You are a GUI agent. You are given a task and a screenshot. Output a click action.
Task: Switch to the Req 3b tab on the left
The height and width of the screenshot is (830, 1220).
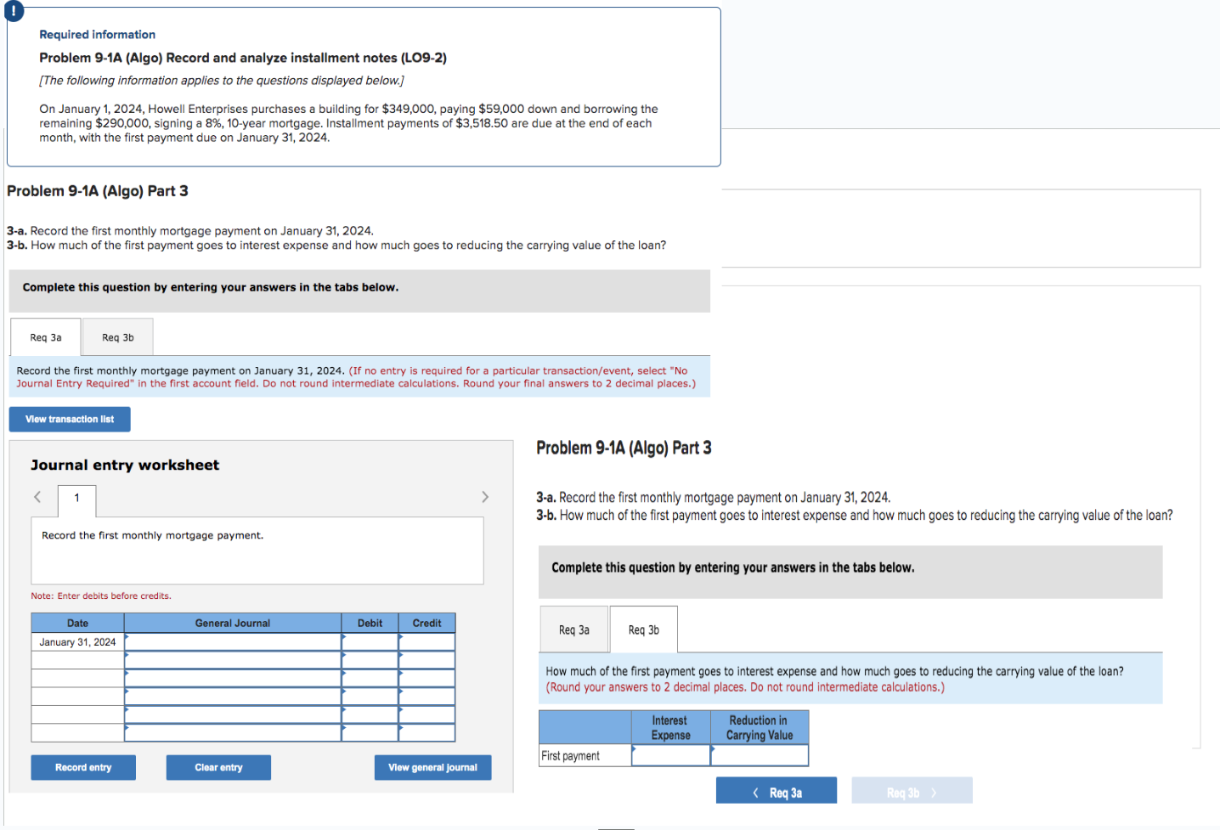click(117, 336)
